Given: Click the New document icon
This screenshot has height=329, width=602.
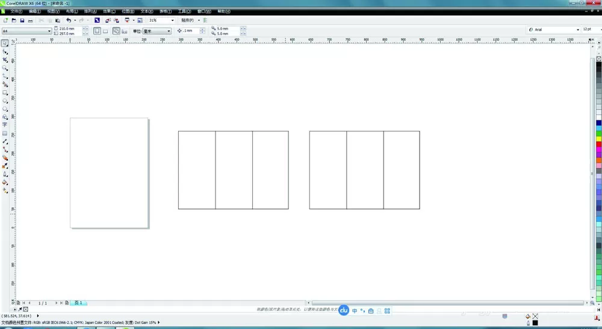Looking at the screenshot, I should pyautogui.click(x=6, y=20).
